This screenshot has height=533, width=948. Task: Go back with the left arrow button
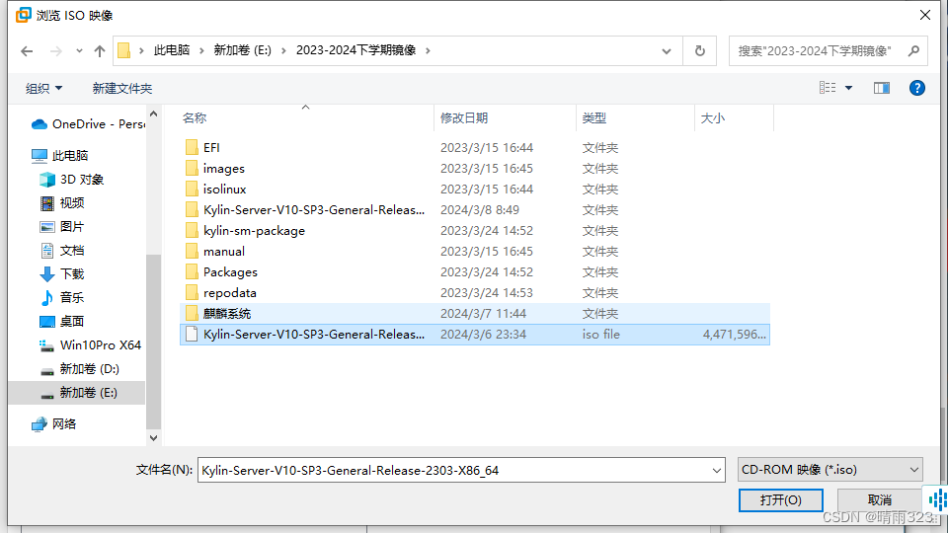click(27, 51)
